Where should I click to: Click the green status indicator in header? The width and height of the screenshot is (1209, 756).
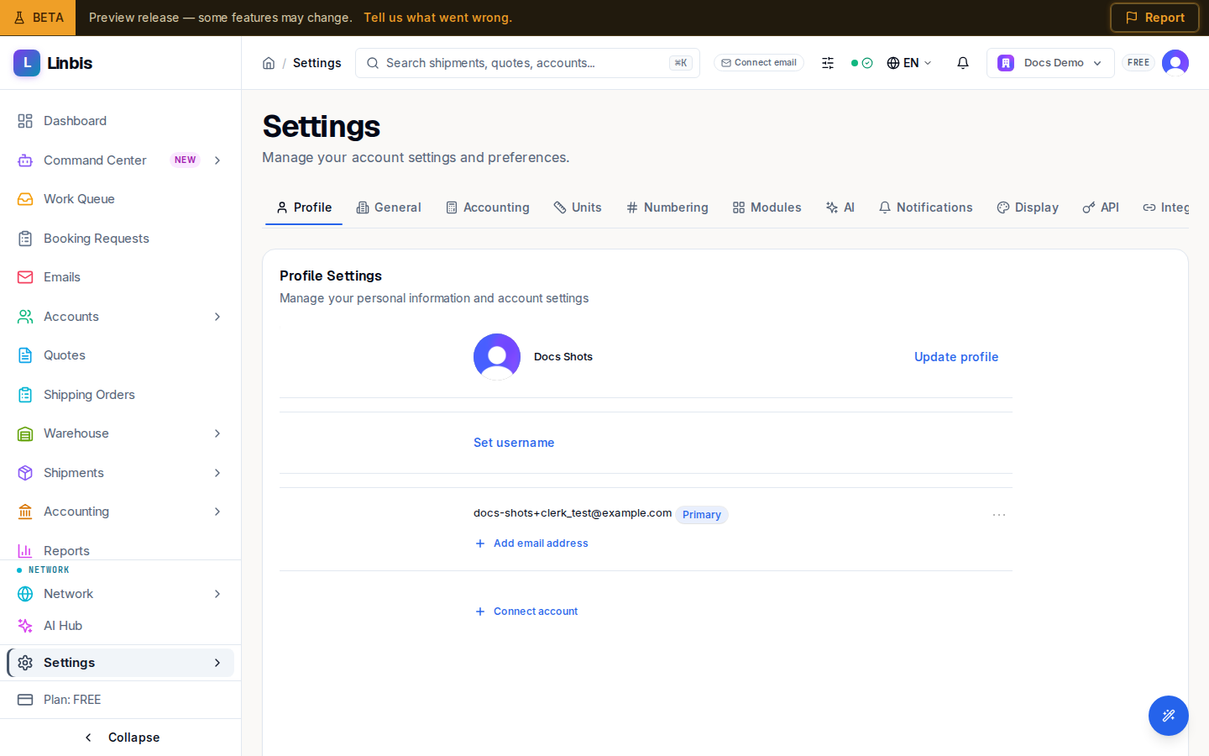pos(861,63)
